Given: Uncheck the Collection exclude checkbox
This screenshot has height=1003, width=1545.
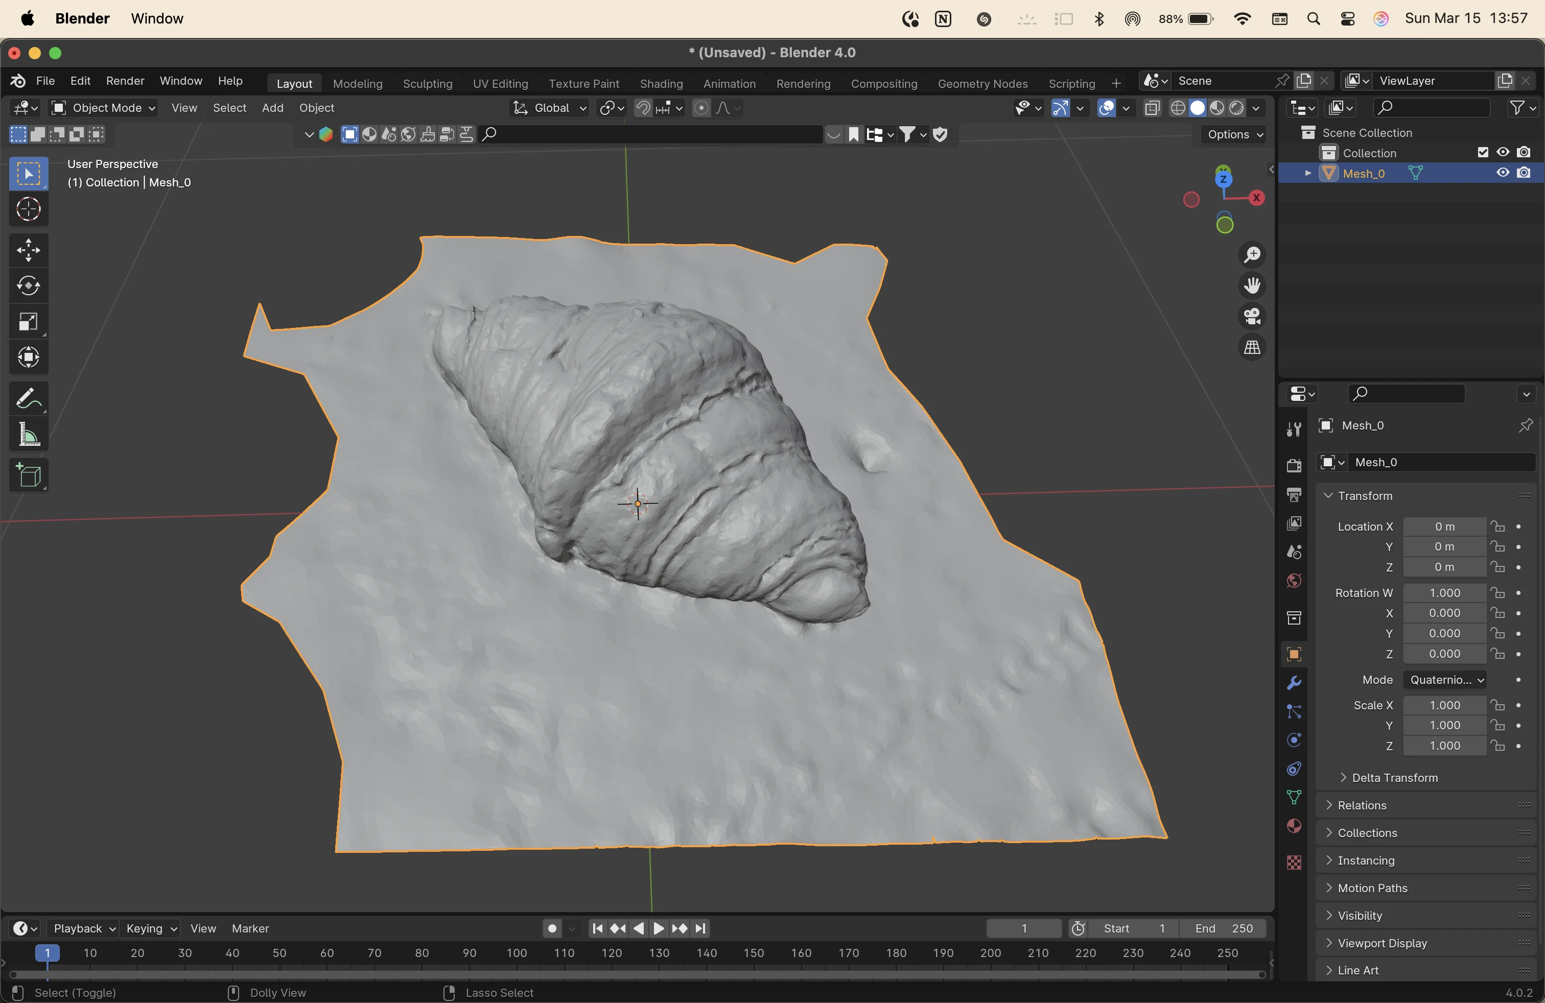Looking at the screenshot, I should pyautogui.click(x=1483, y=153).
